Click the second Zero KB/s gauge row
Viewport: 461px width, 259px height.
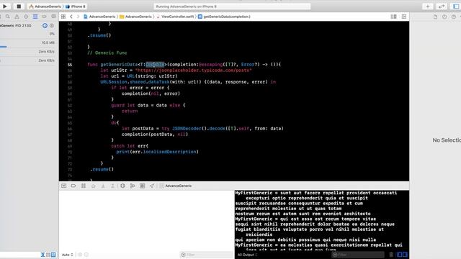(29, 60)
